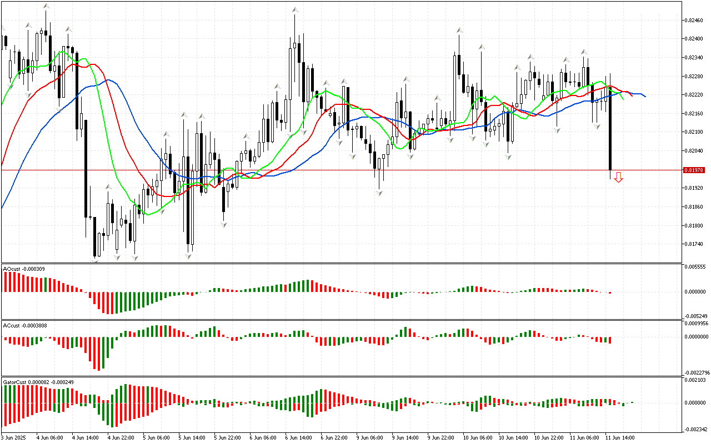711x444 pixels.
Task: Click the down fractal arrow below 5 Jun low
Action: [x=189, y=256]
